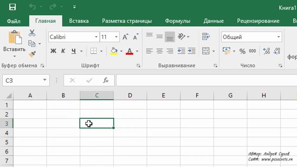The height and width of the screenshot is (167, 297).
Task: Confirm entry with the check mark
Action: (x=89, y=80)
